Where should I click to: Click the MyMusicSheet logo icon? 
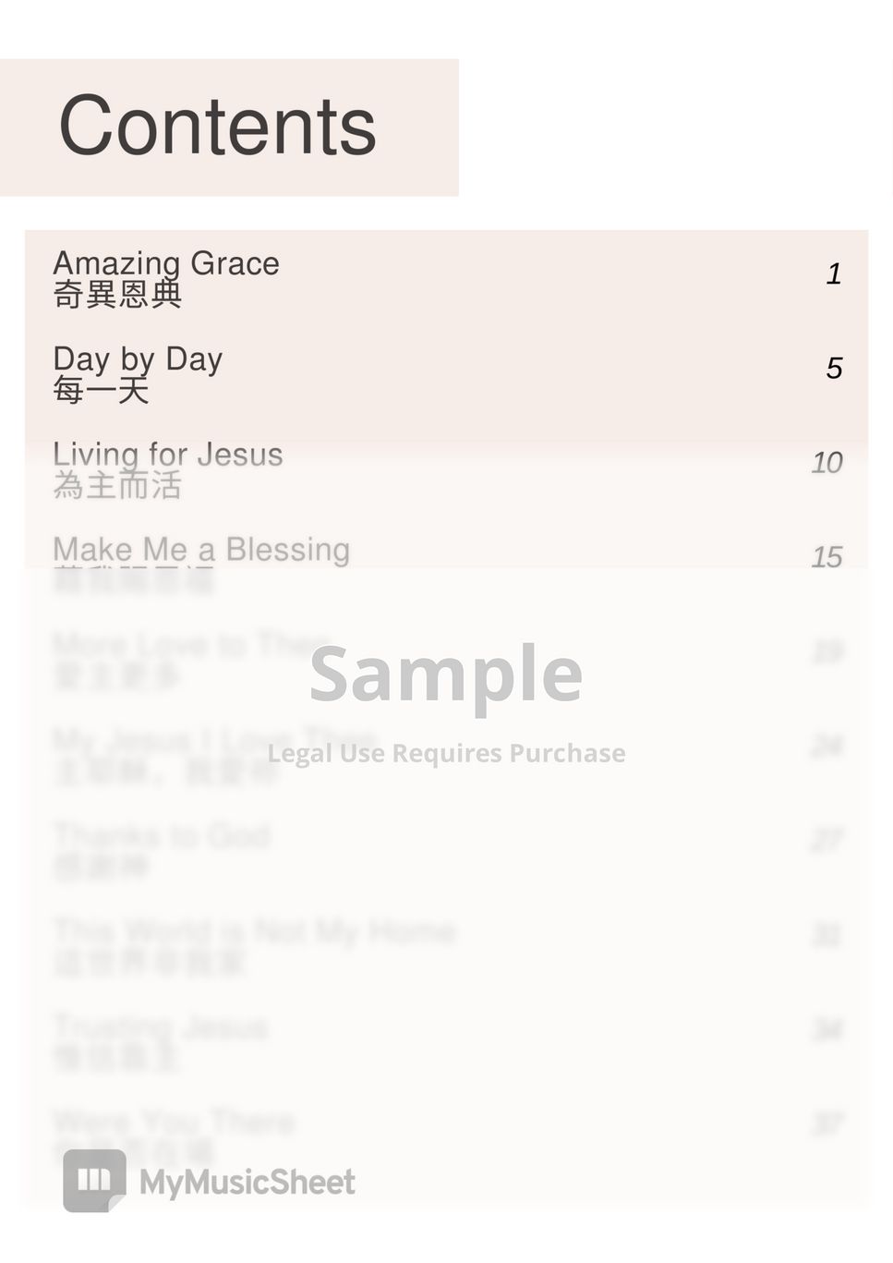(x=94, y=1180)
